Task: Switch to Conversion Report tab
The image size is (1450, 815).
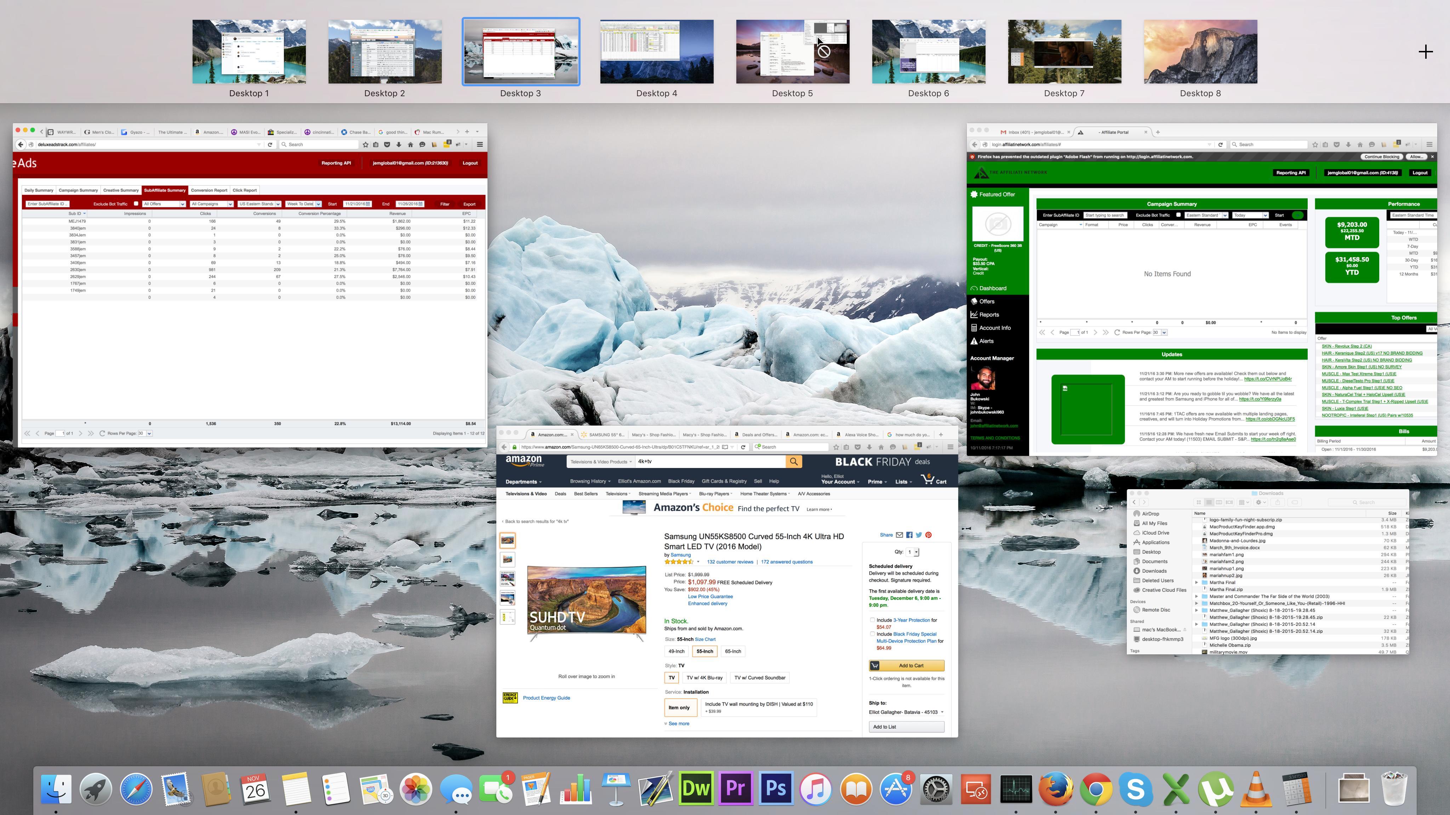Action: (x=209, y=190)
